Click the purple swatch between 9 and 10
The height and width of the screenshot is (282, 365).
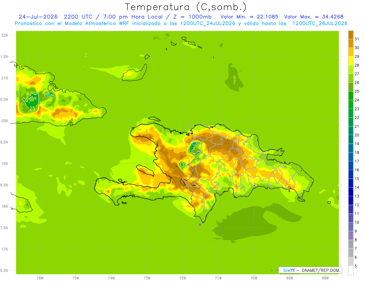pyautogui.click(x=351, y=227)
